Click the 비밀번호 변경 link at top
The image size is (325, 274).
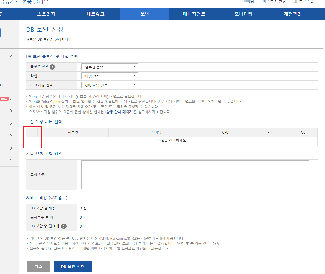(274, 1)
